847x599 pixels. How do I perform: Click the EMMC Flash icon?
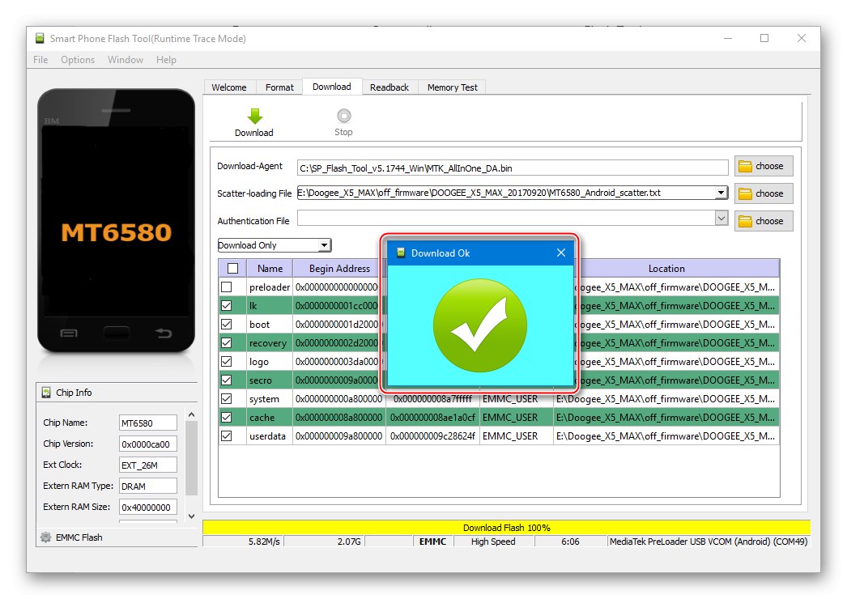pyautogui.click(x=45, y=537)
